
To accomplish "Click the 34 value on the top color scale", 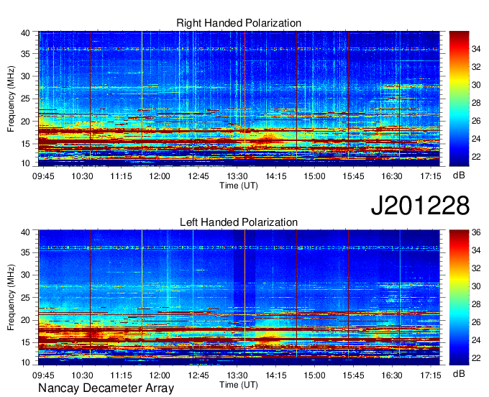I will pos(476,49).
